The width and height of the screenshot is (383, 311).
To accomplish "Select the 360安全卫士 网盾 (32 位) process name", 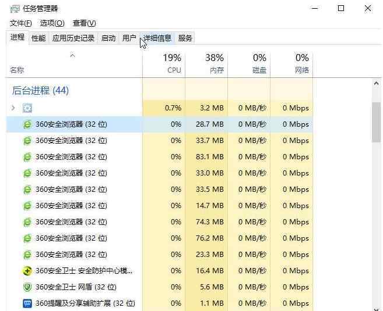I will [x=76, y=287].
